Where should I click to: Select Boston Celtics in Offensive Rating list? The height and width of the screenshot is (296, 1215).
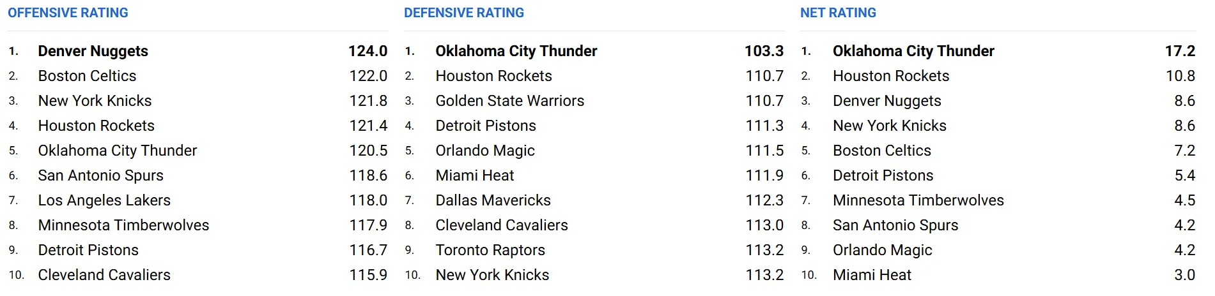(x=88, y=76)
